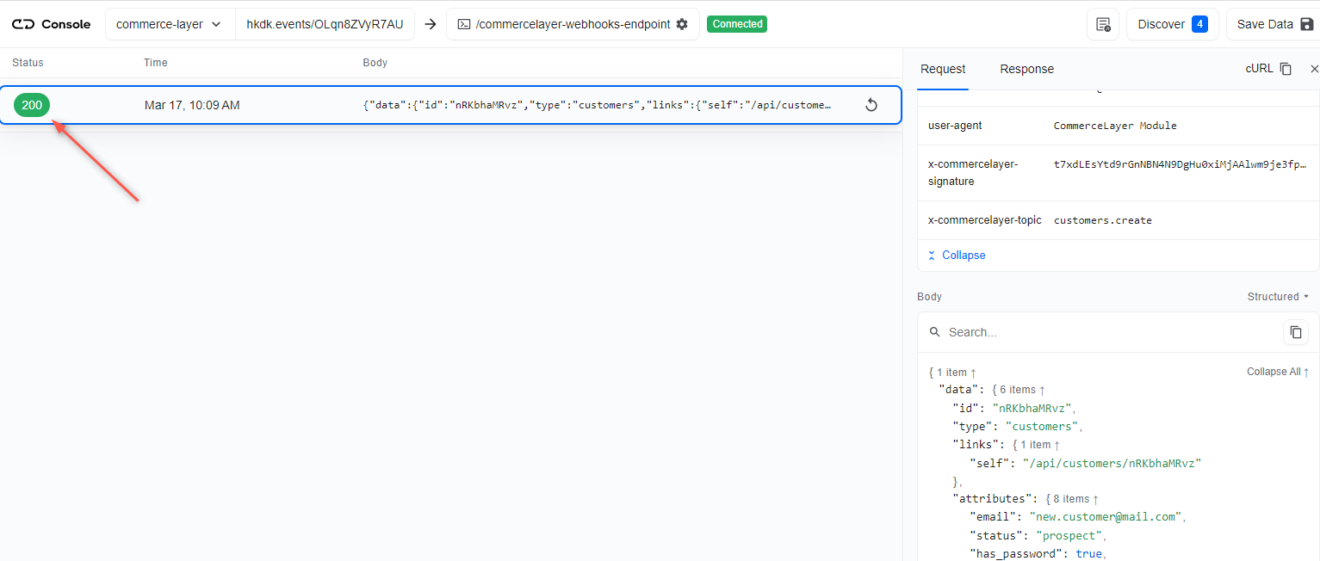The width and height of the screenshot is (1320, 561).
Task: Open the commerce-layer workspace dropdown
Action: click(170, 24)
